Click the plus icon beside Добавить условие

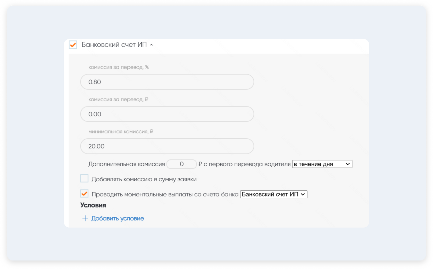pos(85,218)
